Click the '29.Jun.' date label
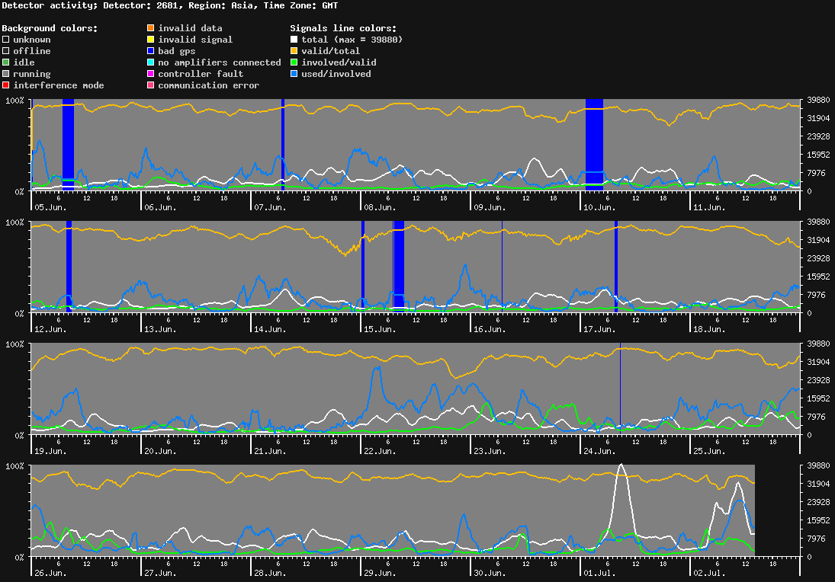Image resolution: width=835 pixels, height=582 pixels. click(380, 573)
